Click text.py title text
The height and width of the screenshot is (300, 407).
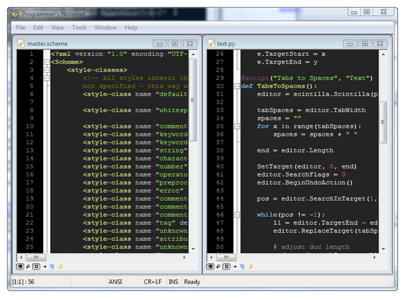coord(226,44)
